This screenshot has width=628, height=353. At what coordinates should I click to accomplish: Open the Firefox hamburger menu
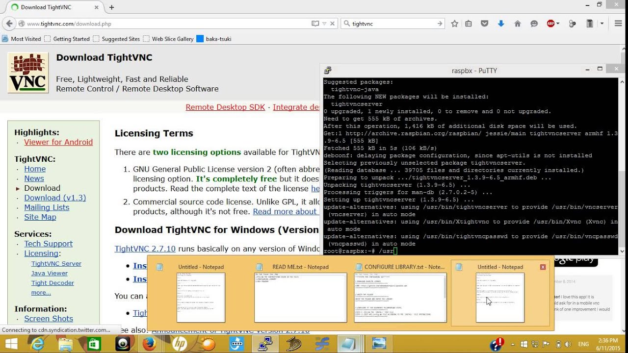point(618,24)
